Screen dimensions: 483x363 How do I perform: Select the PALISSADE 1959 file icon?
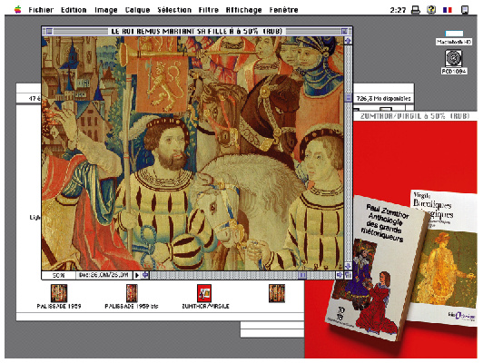[x=59, y=293]
